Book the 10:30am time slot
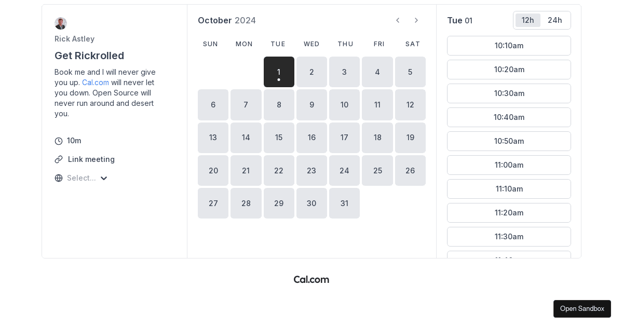This screenshot has width=623, height=327. pyautogui.click(x=509, y=93)
